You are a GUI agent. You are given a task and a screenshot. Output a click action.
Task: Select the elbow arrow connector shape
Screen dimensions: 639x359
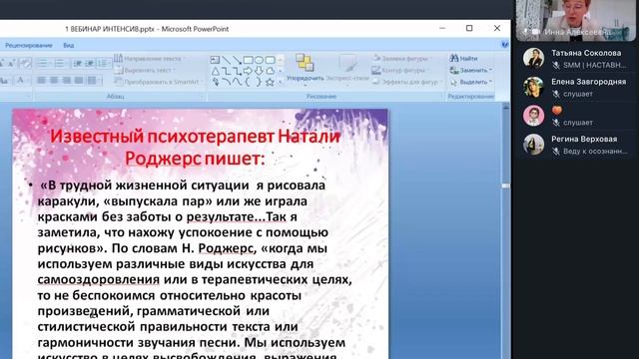coord(237,71)
